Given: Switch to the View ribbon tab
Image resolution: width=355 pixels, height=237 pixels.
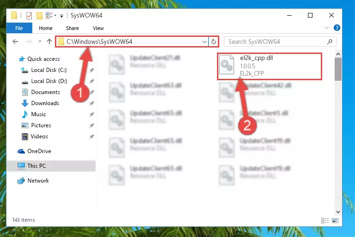Looking at the screenshot, I should point(98,28).
